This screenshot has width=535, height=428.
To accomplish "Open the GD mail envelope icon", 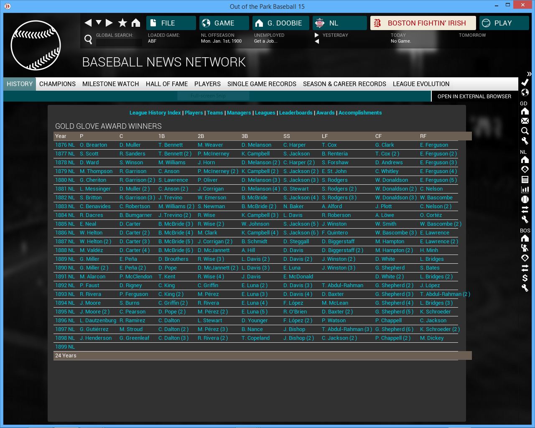I will point(525,121).
